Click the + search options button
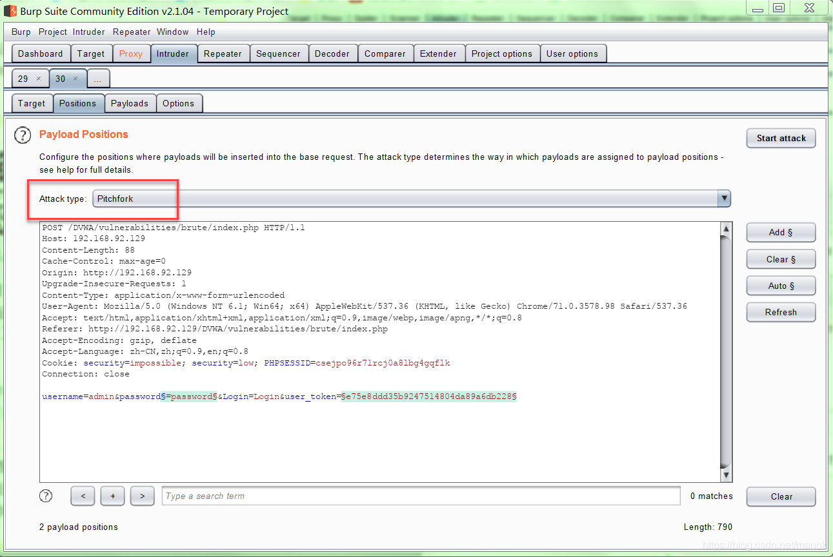833x557 pixels. pyautogui.click(x=112, y=496)
